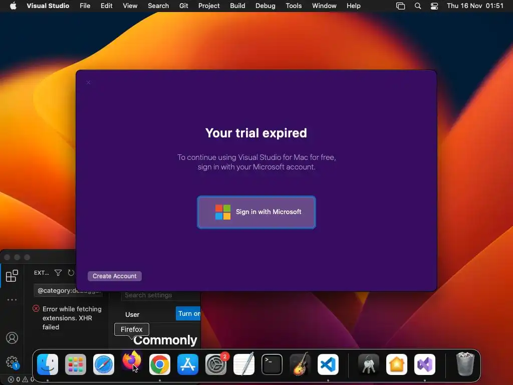The height and width of the screenshot is (385, 513).
Task: Open the Debug menu
Action: pos(266,6)
